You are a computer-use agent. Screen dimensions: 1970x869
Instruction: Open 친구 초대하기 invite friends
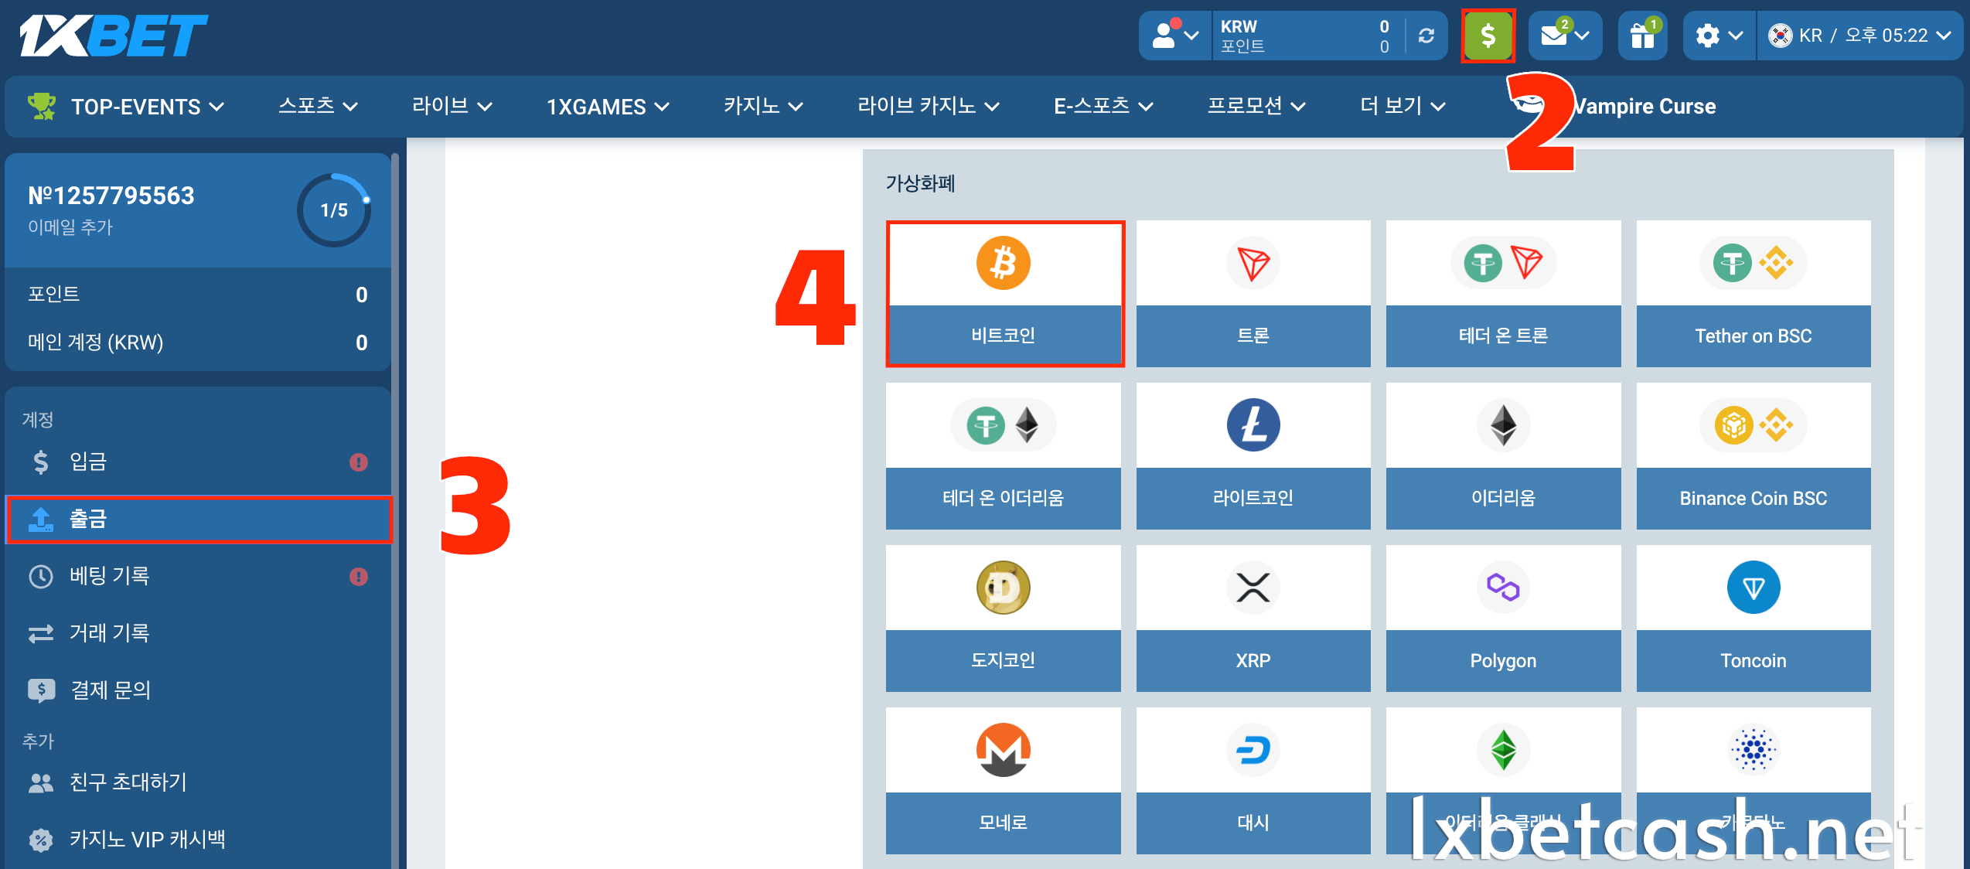point(198,782)
